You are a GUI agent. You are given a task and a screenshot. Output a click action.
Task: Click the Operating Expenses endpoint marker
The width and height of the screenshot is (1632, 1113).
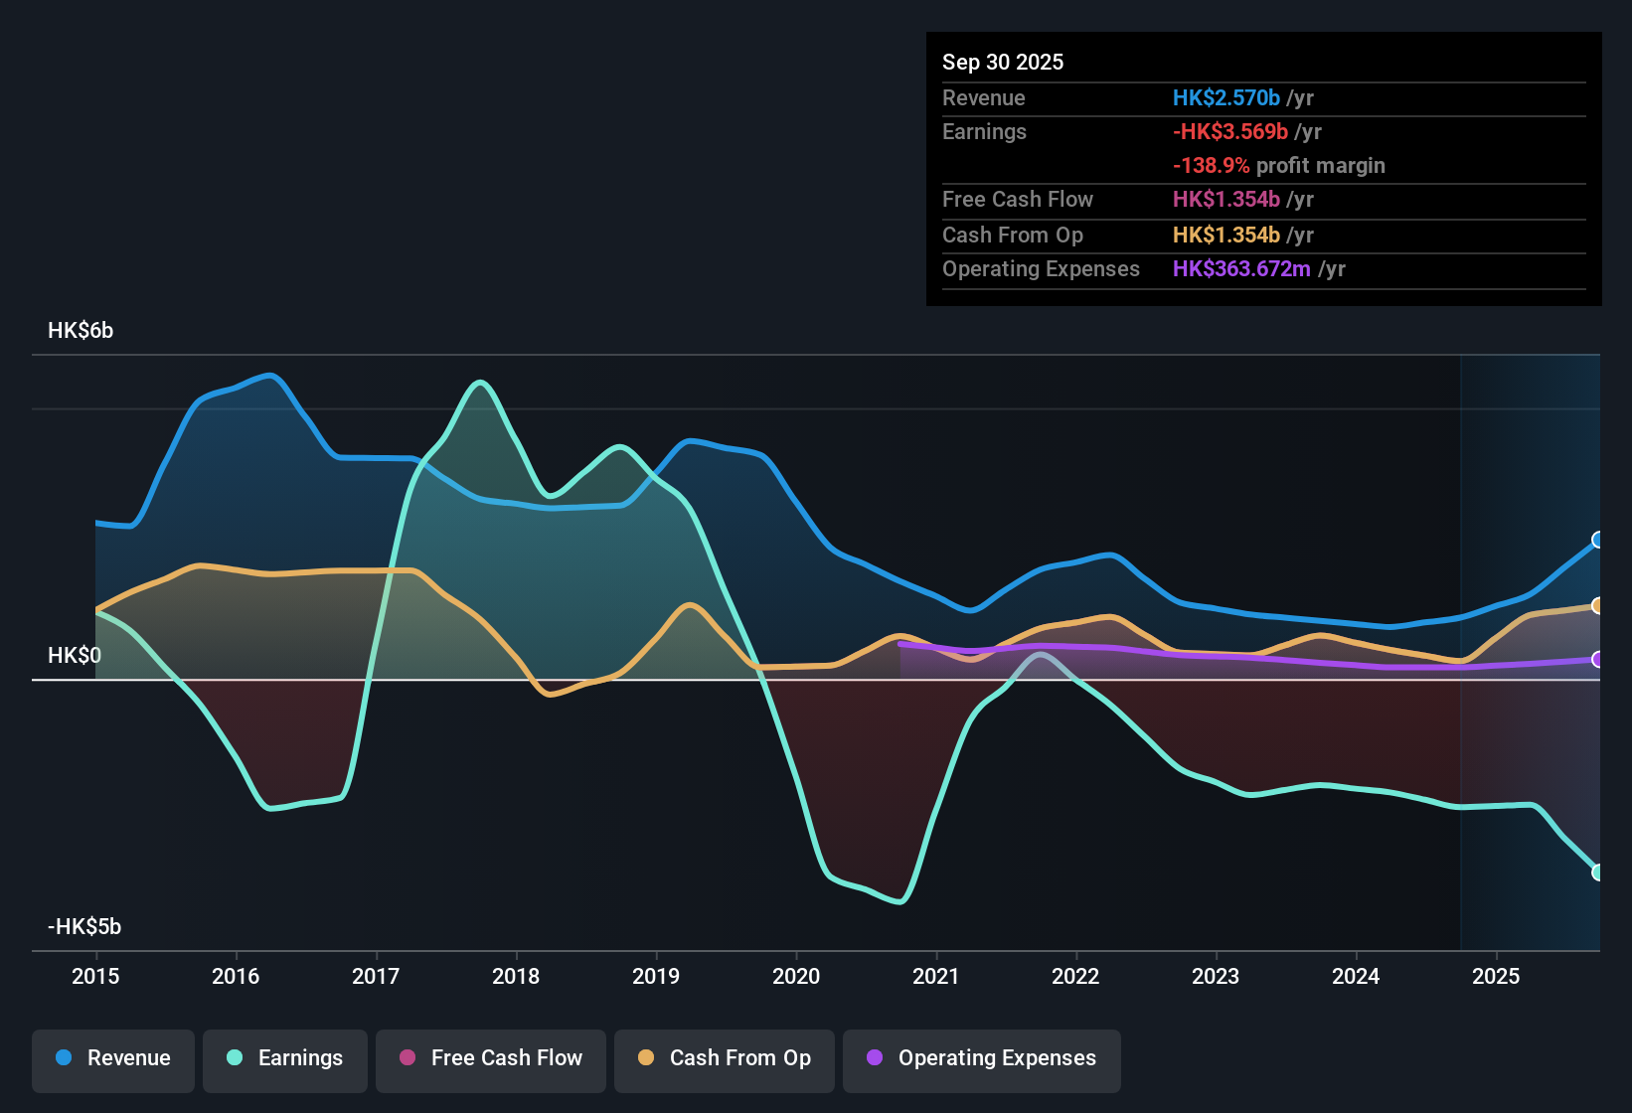click(x=1596, y=658)
